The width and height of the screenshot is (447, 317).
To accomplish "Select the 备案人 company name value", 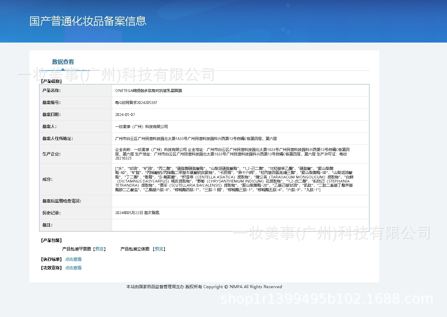I will tap(142, 127).
